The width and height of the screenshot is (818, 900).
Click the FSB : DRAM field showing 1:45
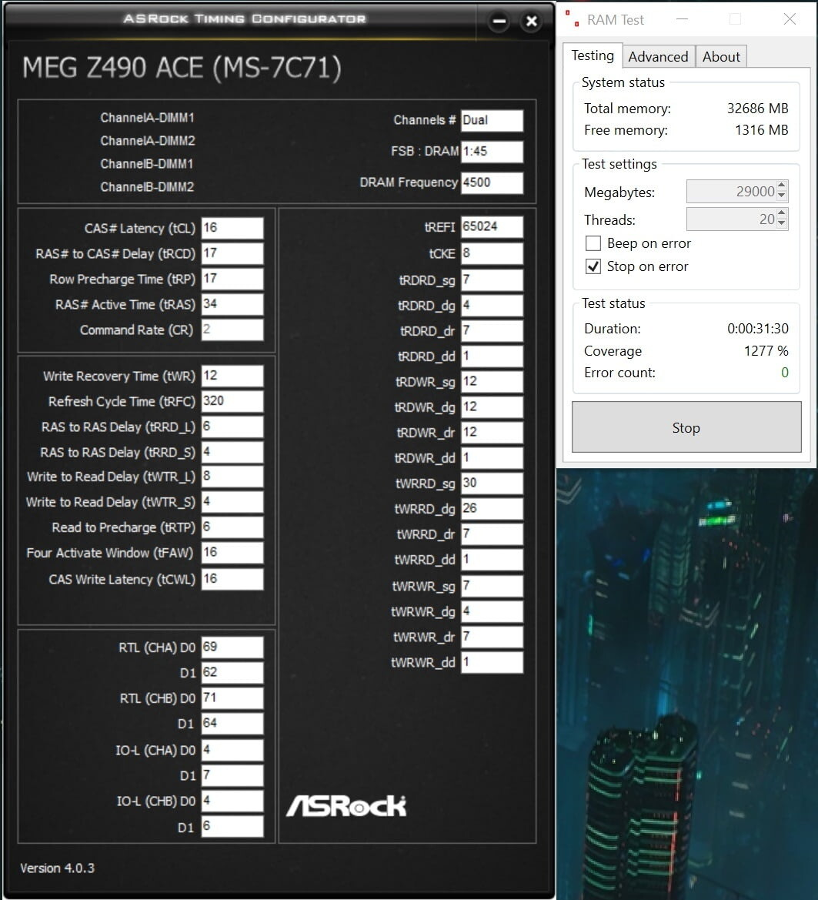(x=492, y=152)
